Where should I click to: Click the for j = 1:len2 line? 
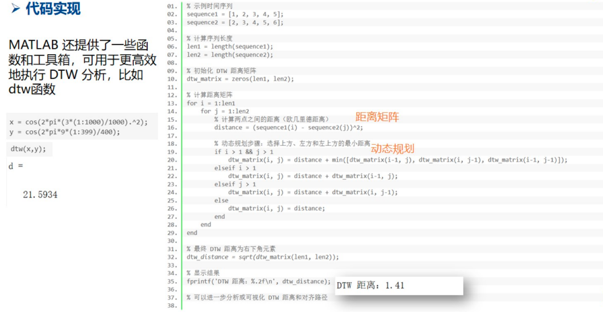[x=225, y=111]
